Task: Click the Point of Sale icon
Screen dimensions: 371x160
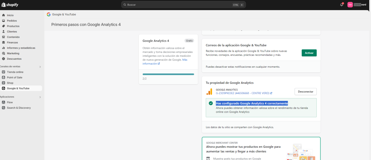Action: tap(4, 77)
